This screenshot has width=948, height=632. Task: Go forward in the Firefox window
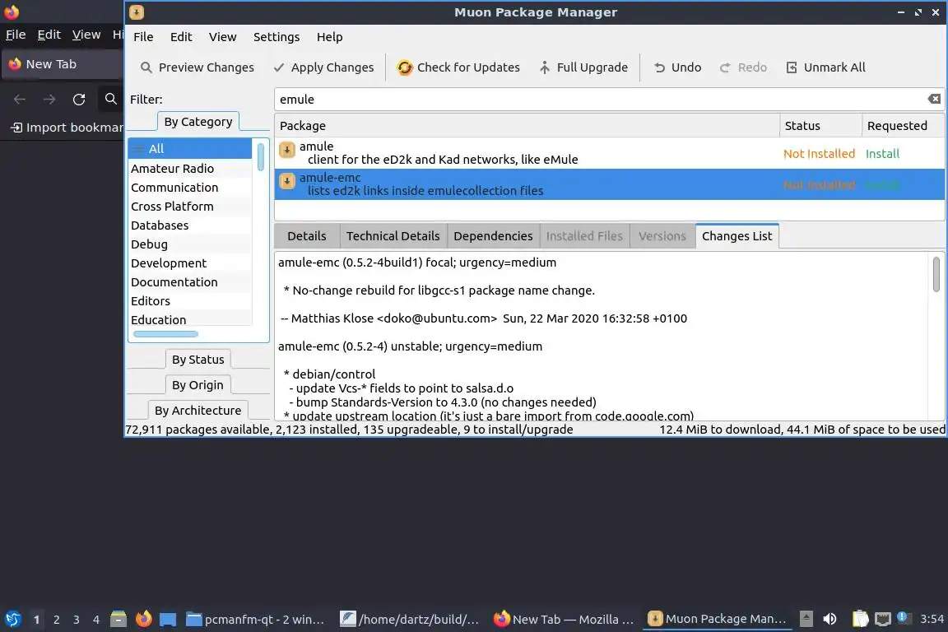49,100
